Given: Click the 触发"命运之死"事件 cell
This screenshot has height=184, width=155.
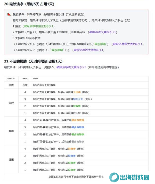Looking at the screenshot, I should [90, 85].
